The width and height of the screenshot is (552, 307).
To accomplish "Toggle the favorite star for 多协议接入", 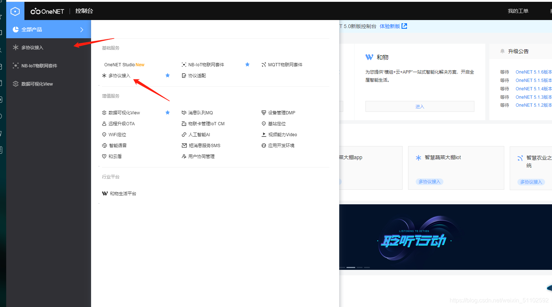I will [168, 75].
